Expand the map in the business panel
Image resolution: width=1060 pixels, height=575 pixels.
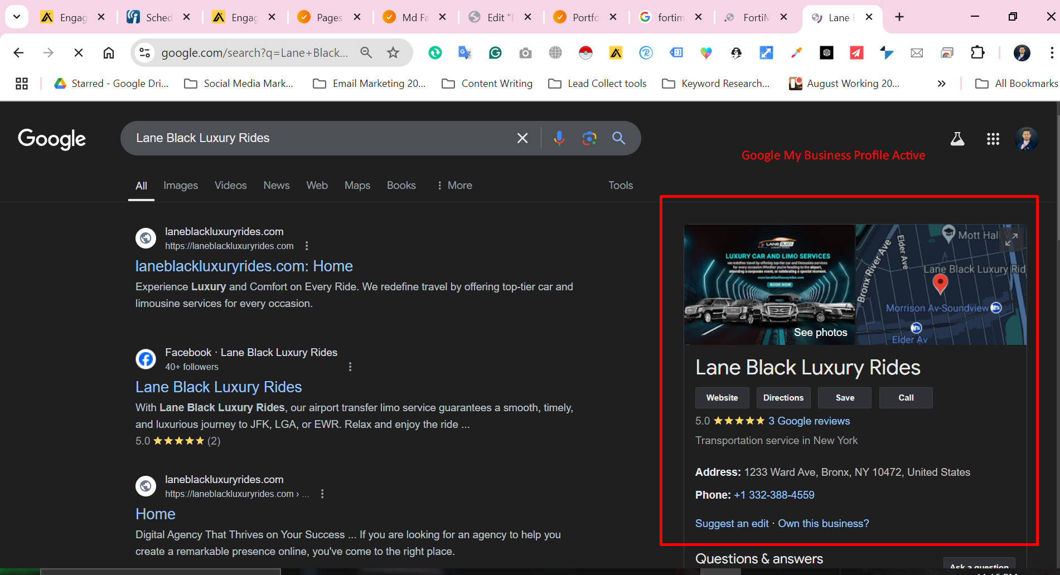pyautogui.click(x=1011, y=239)
